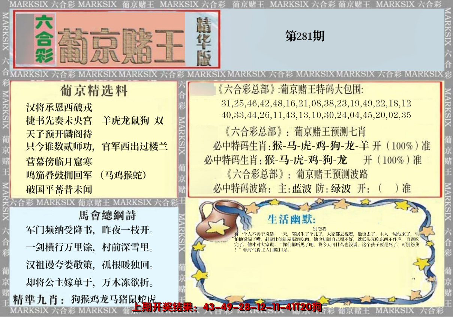Click first row of 特码大包围 numbers

click(316, 103)
